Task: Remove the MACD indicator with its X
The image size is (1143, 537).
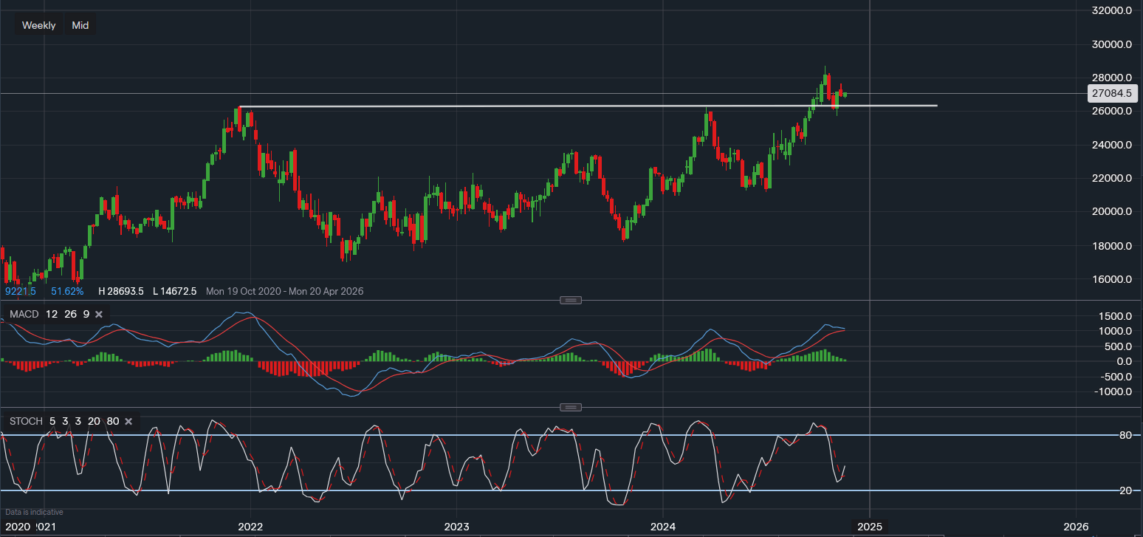Action: [99, 315]
